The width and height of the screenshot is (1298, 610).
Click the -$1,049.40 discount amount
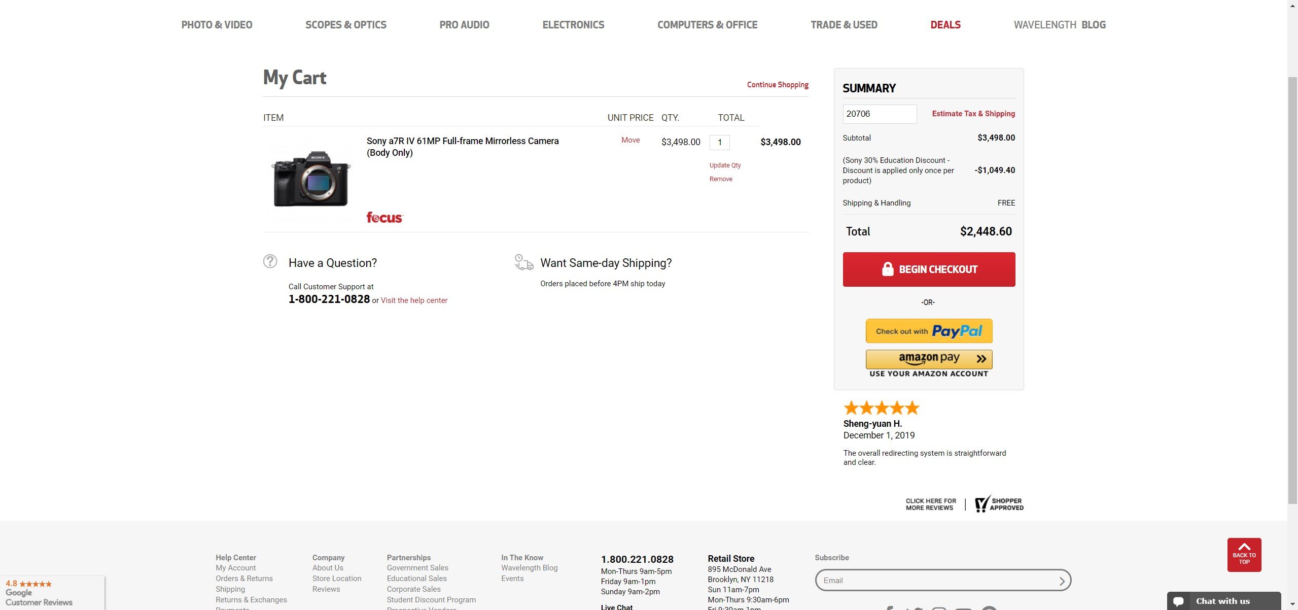coord(995,171)
